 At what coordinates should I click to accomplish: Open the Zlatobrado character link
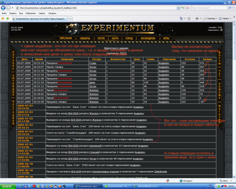(x=161, y=171)
